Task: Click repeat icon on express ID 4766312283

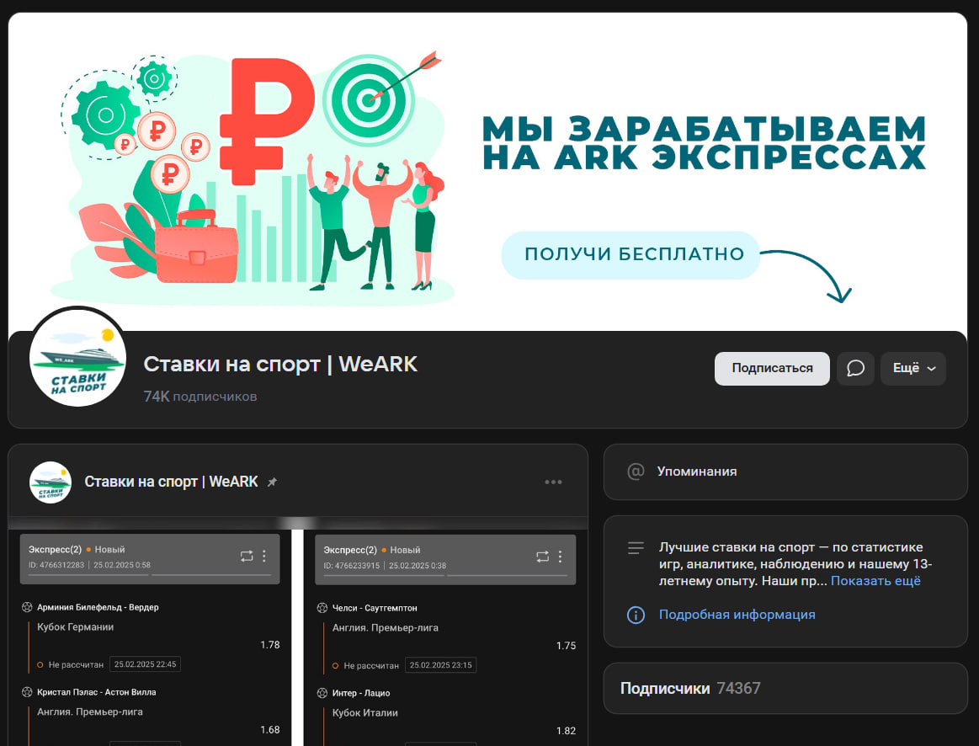Action: (x=247, y=556)
